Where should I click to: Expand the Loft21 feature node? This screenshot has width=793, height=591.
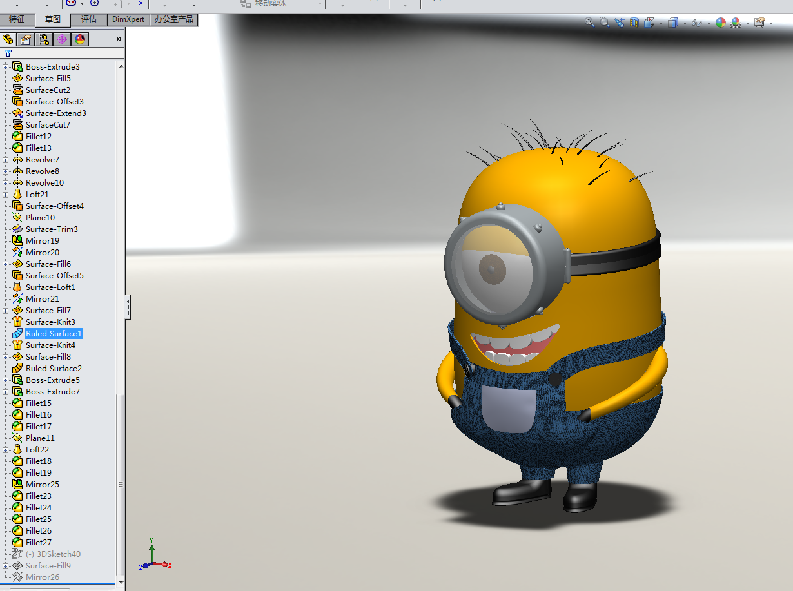(x=6, y=195)
